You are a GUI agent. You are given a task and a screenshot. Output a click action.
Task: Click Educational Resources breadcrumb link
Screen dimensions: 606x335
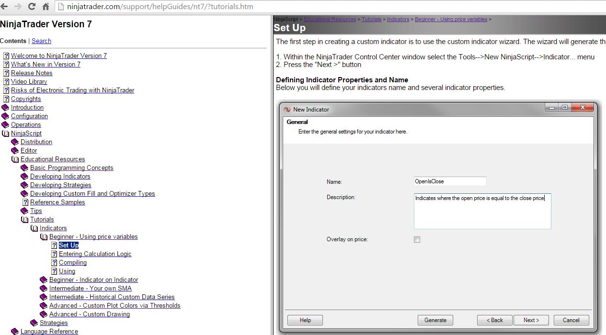tap(330, 19)
